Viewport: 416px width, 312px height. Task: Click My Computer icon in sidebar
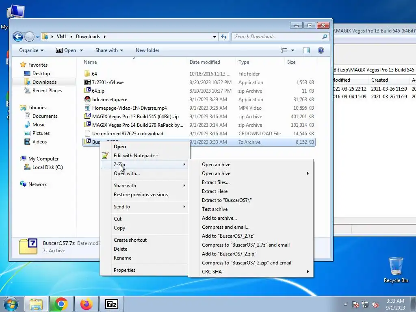tap(23, 159)
